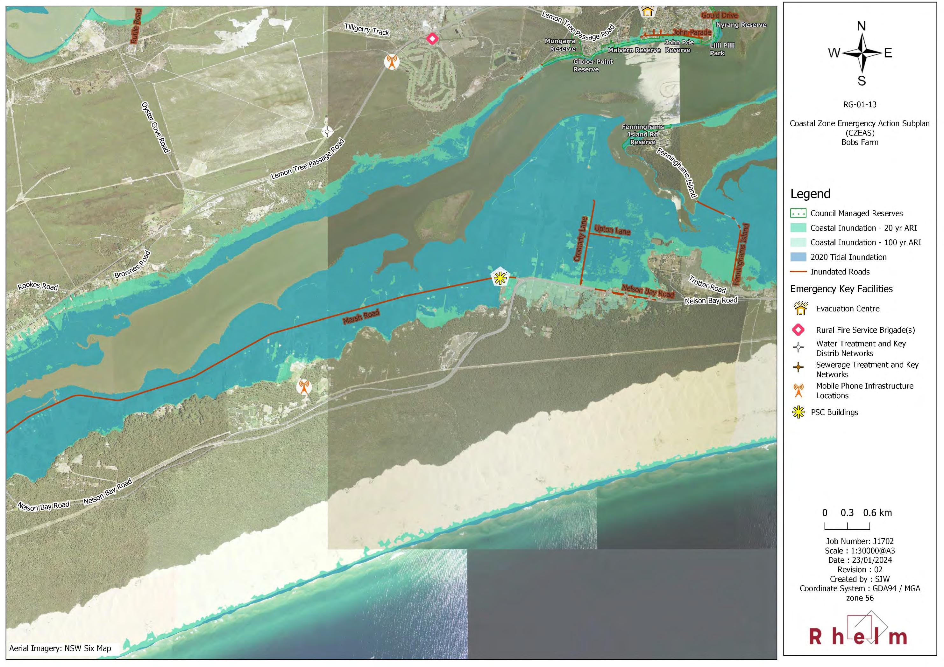Click the Coastal Inundation 20 yr ARI swatch
944x667 pixels.
798,228
